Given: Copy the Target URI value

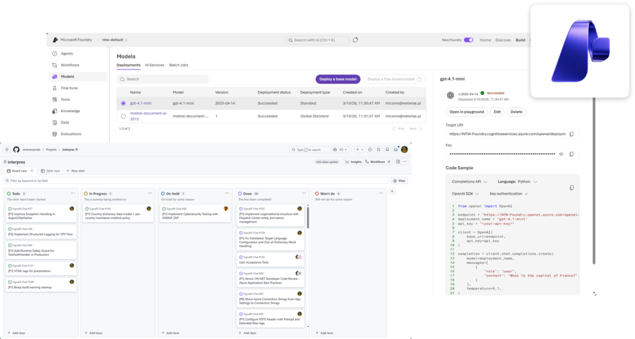Looking at the screenshot, I should (571, 134).
